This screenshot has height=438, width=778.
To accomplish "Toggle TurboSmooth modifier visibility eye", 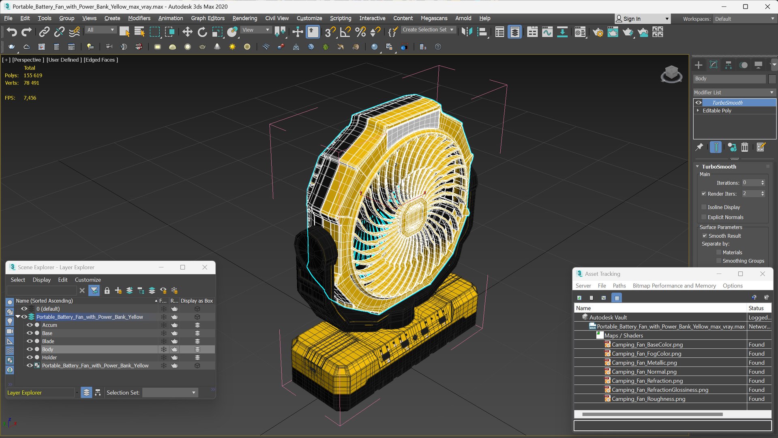I will pyautogui.click(x=699, y=103).
